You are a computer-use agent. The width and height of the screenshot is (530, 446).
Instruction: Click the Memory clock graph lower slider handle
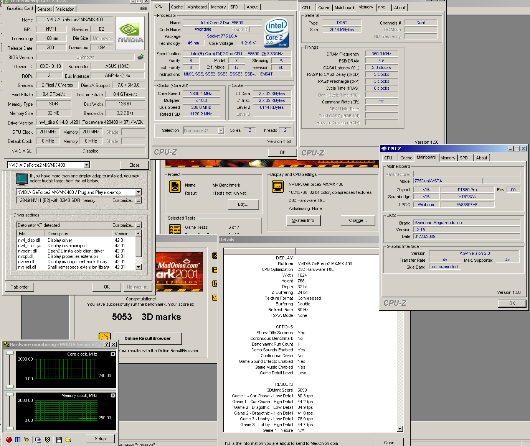click(x=10, y=428)
